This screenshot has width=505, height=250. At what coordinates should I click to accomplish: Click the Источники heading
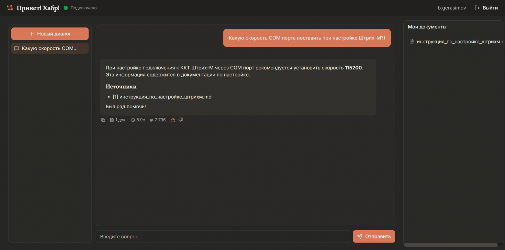pos(121,87)
